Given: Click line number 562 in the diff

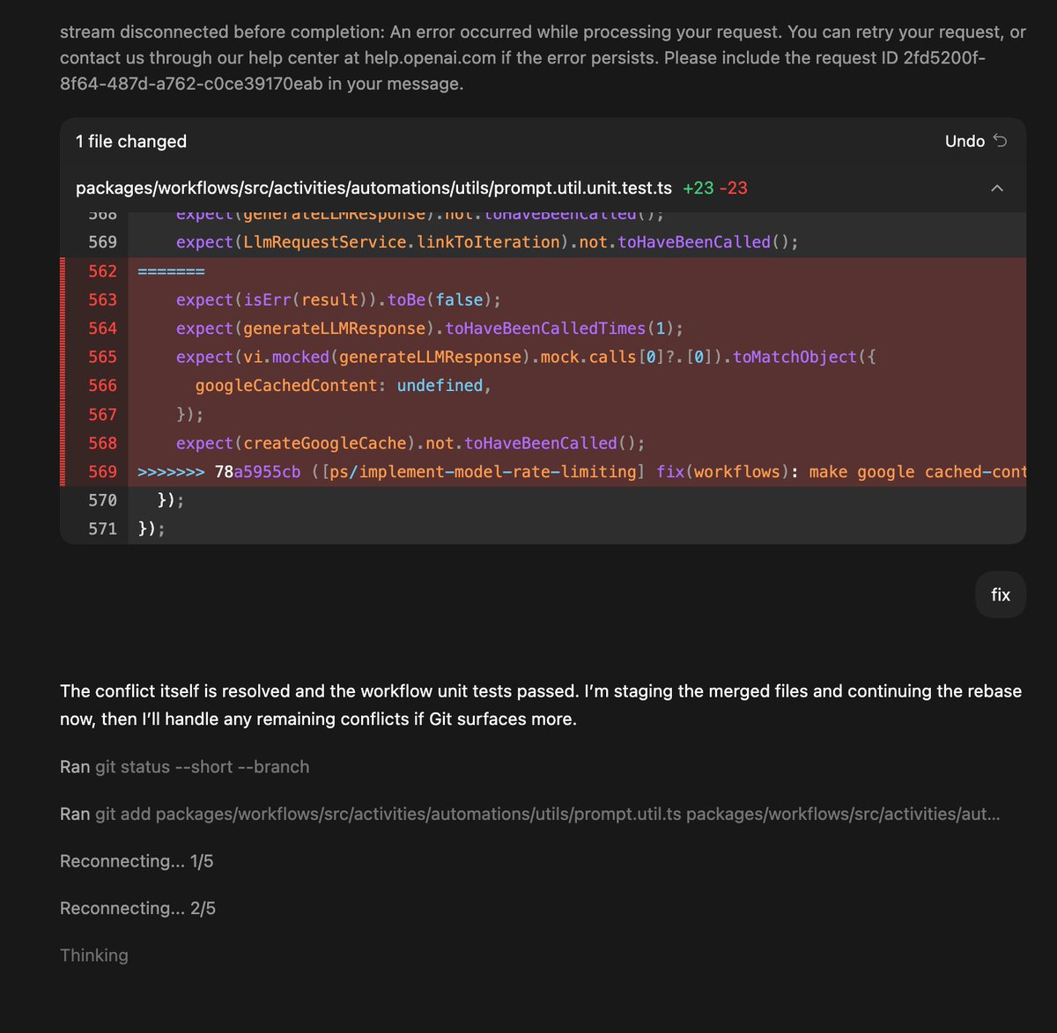Looking at the screenshot, I should click(x=102, y=271).
